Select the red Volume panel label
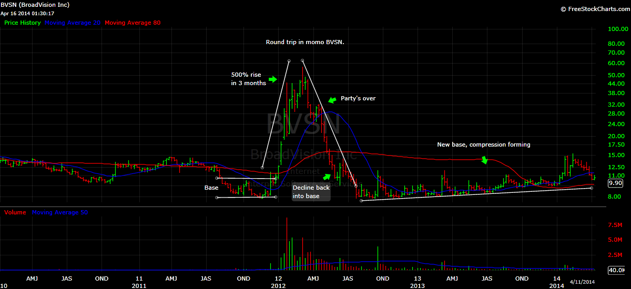The height and width of the screenshot is (289, 631). pyautogui.click(x=16, y=212)
